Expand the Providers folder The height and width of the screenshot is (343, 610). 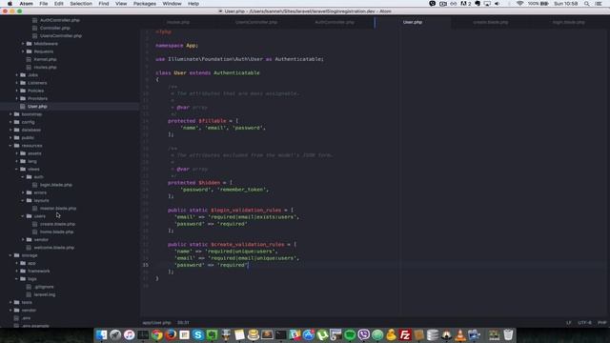17,98
